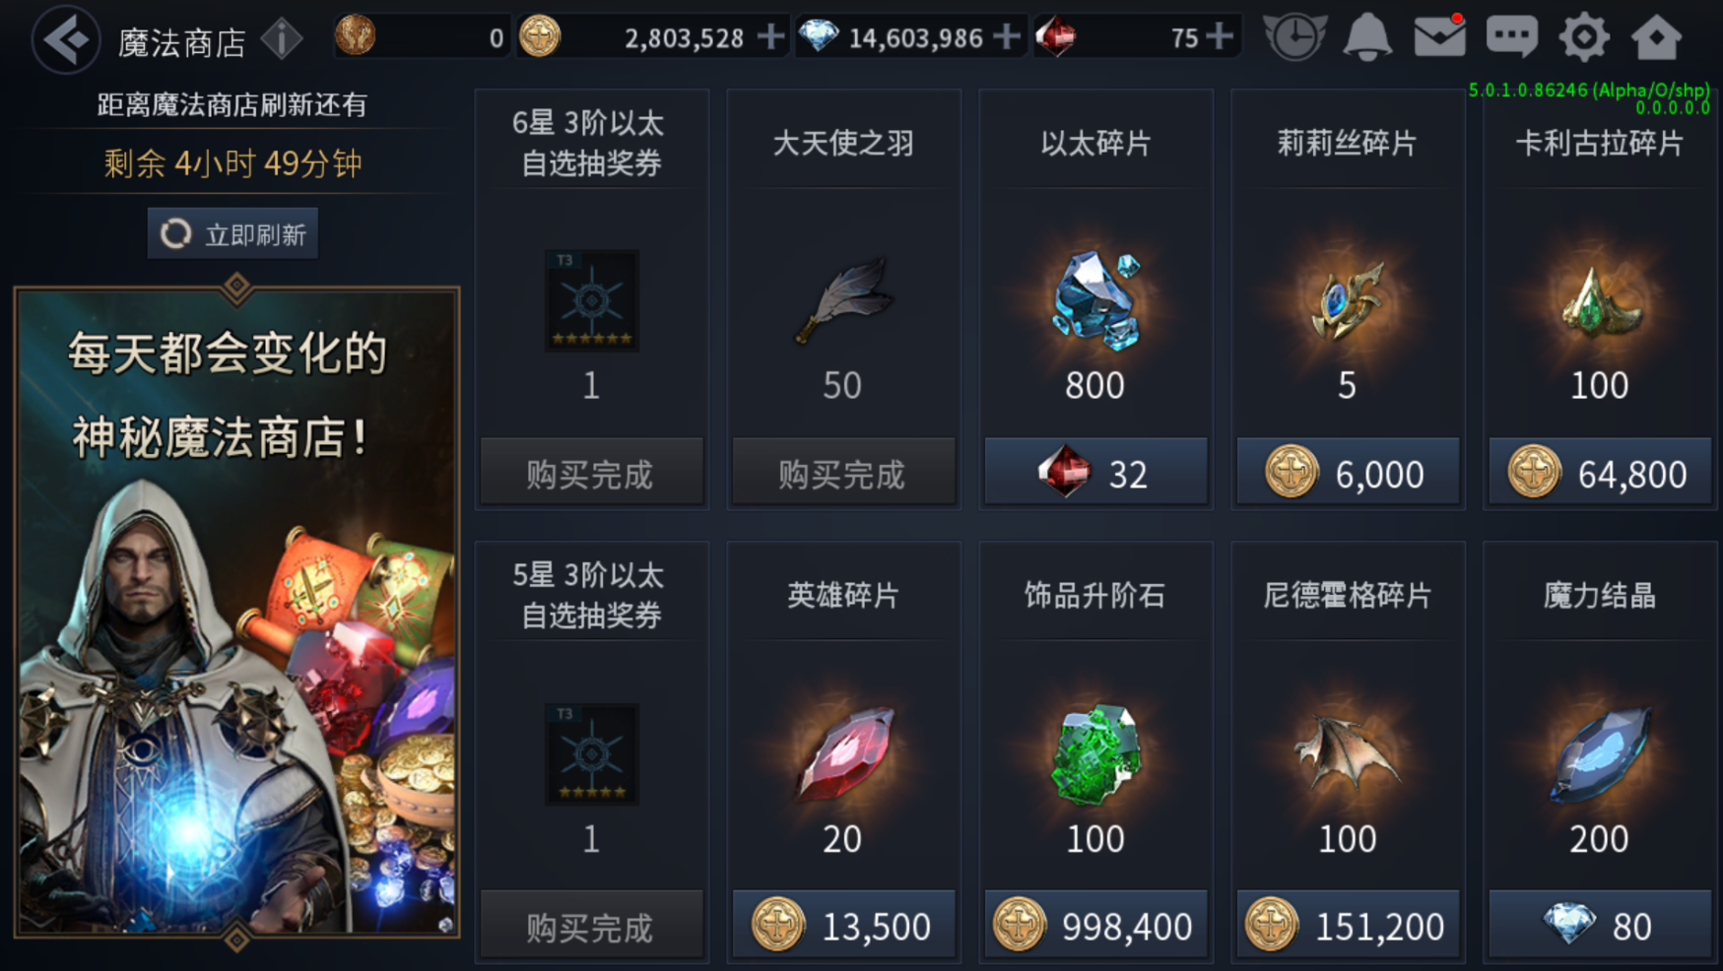Open the chat bubble icon
The image size is (1723, 971).
pyautogui.click(x=1512, y=37)
